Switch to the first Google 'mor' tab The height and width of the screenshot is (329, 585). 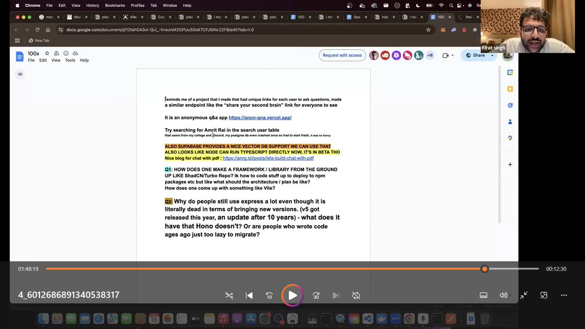[48, 17]
